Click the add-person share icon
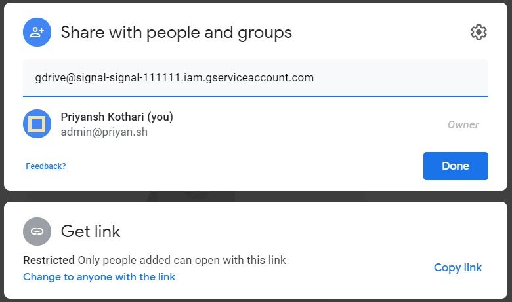 (37, 32)
